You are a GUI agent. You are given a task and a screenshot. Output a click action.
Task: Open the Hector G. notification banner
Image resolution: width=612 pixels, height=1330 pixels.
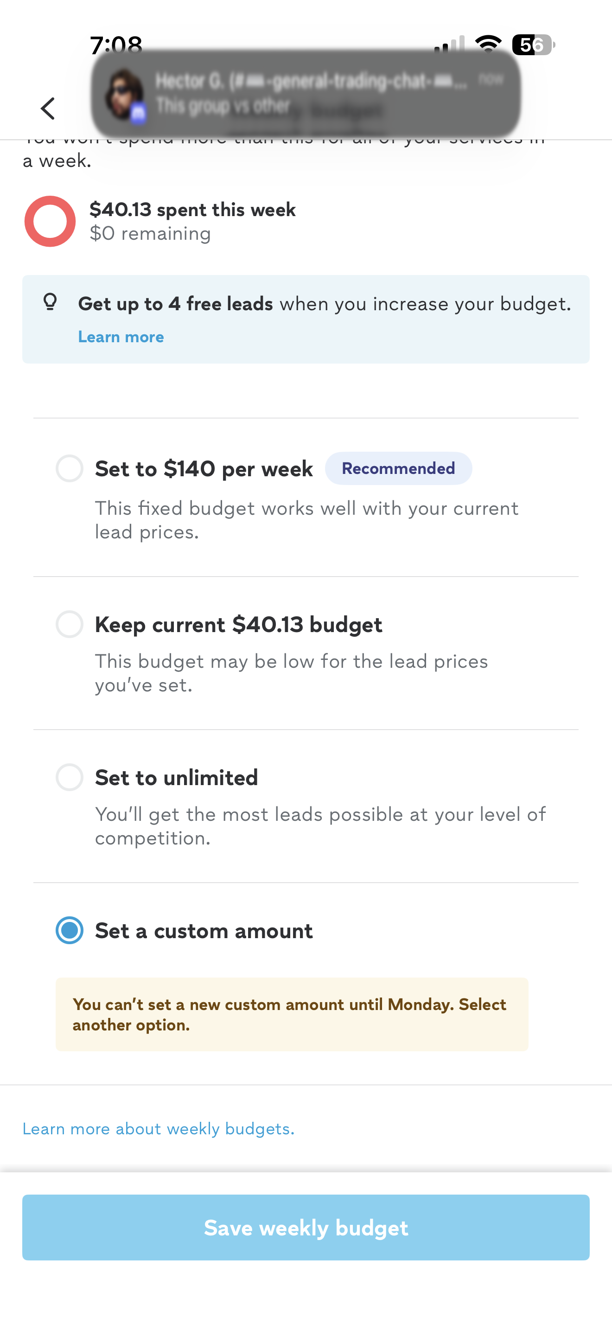[x=310, y=93]
